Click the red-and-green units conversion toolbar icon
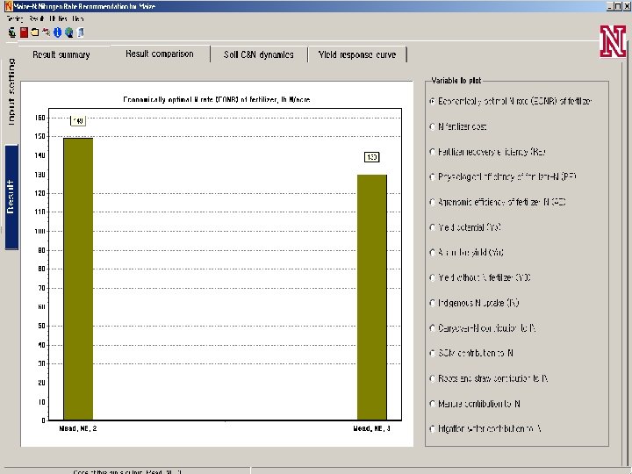 pyautogui.click(x=47, y=32)
